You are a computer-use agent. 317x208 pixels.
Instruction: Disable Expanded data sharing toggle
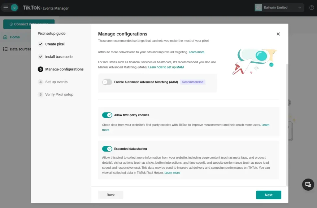(x=107, y=149)
